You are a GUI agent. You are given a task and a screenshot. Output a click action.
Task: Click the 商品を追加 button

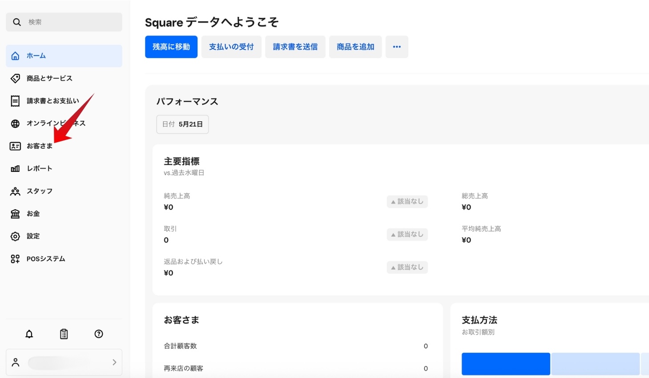click(355, 47)
